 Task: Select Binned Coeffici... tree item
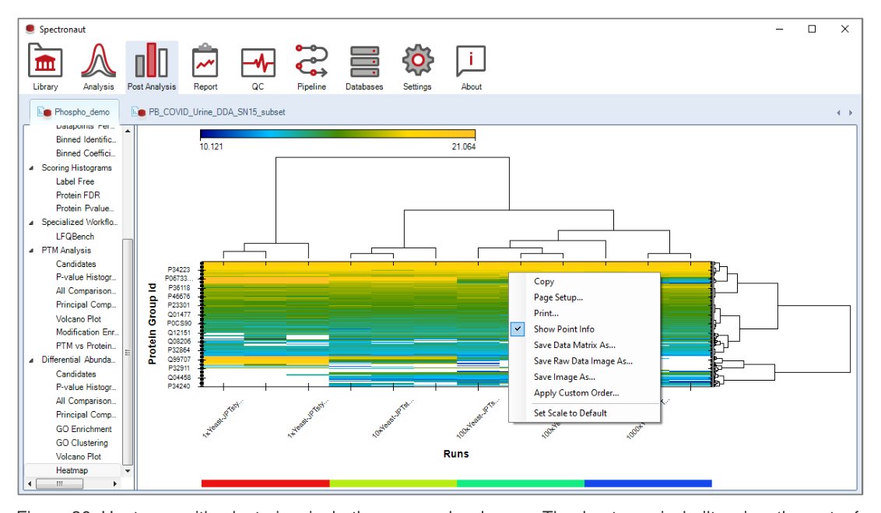[86, 153]
